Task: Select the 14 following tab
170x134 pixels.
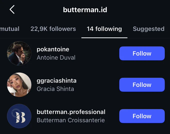Action: pos(104,29)
